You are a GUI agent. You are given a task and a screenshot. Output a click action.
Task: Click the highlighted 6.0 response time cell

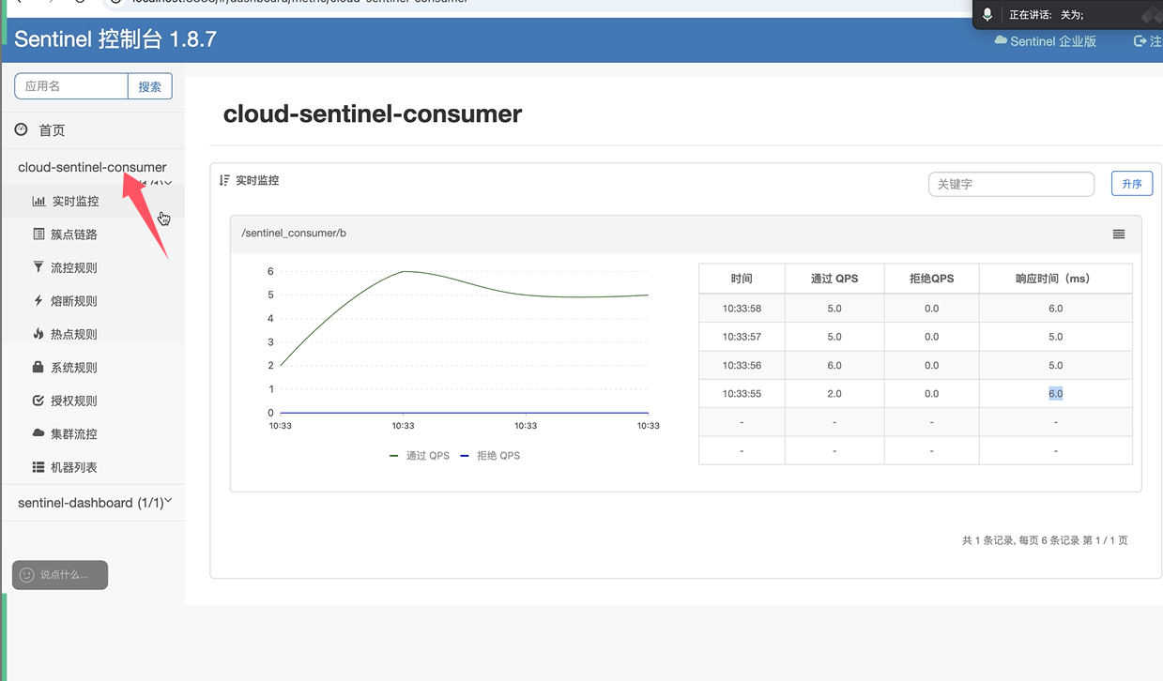1056,394
